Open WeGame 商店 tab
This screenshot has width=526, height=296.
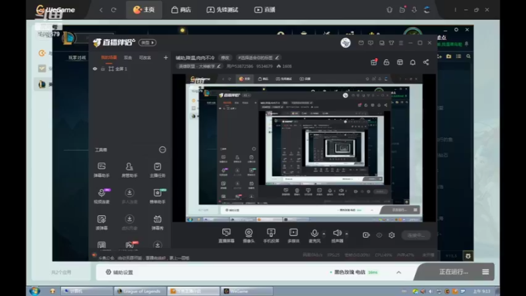(x=181, y=10)
